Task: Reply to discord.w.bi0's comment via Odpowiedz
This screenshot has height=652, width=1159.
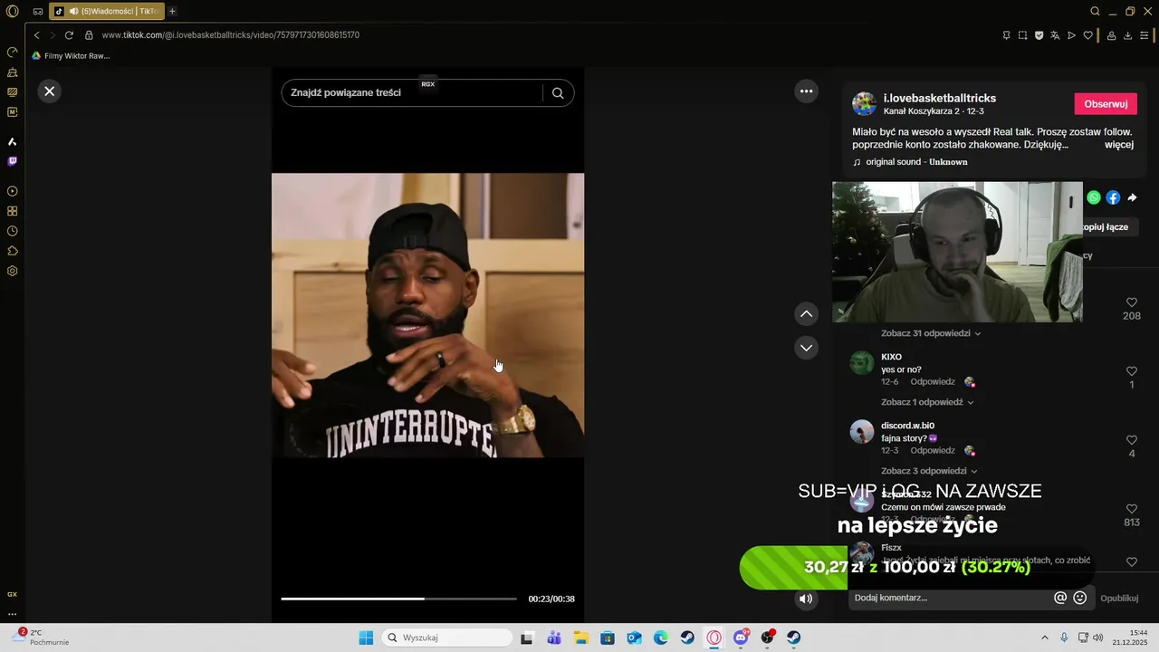Action: click(933, 451)
